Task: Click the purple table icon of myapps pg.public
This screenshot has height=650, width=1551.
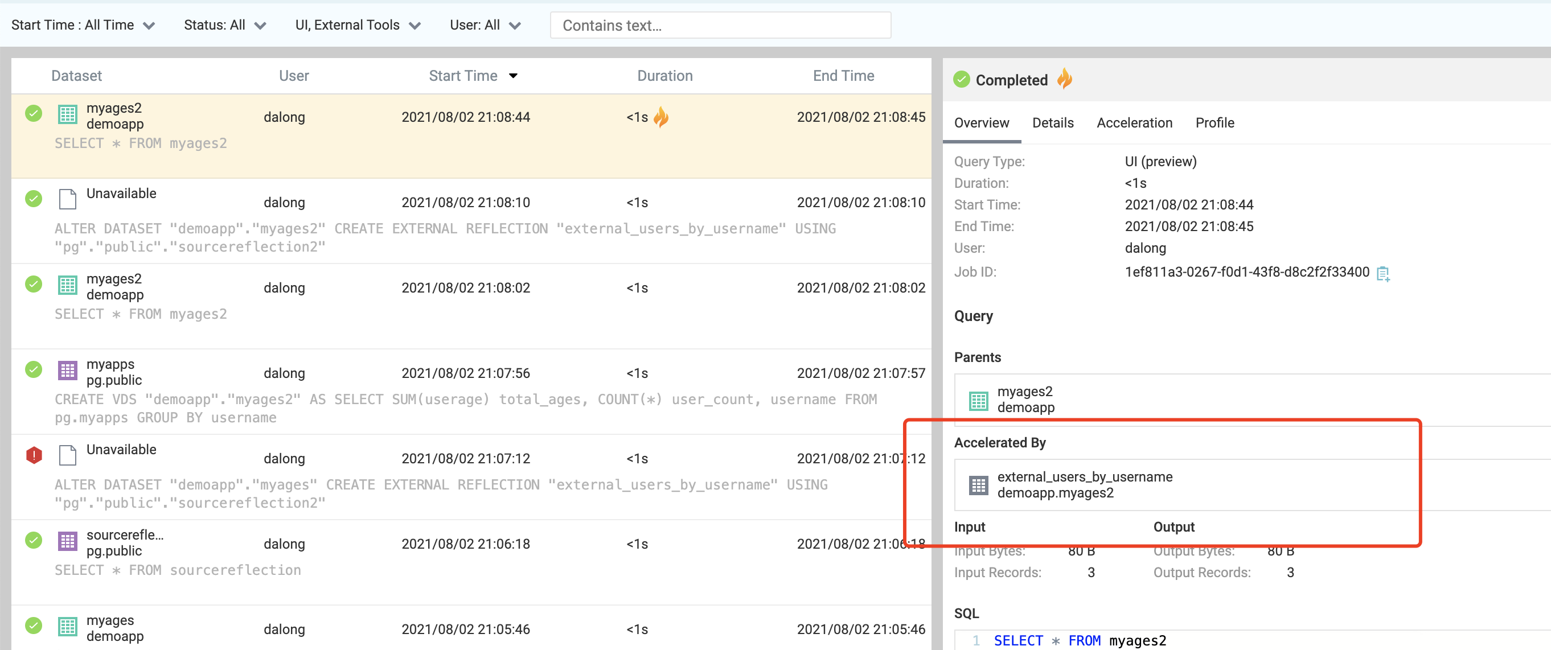Action: coord(67,370)
